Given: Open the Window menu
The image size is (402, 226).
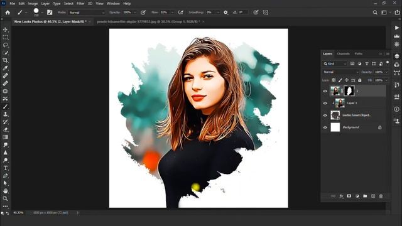Looking at the screenshot, I should (113, 4).
